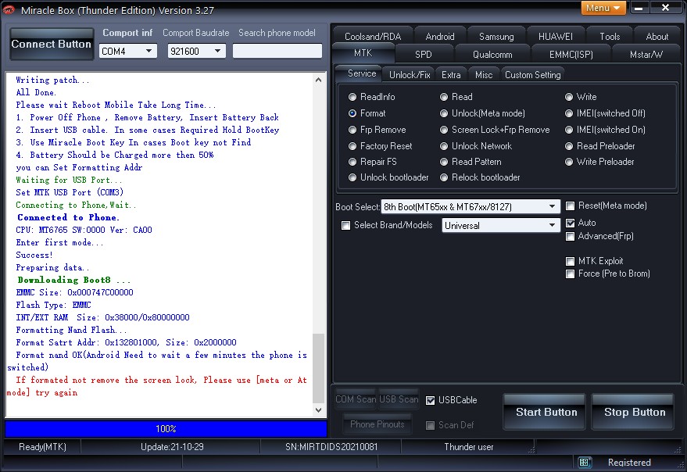
Task: Switch to the Android tab
Action: click(439, 37)
